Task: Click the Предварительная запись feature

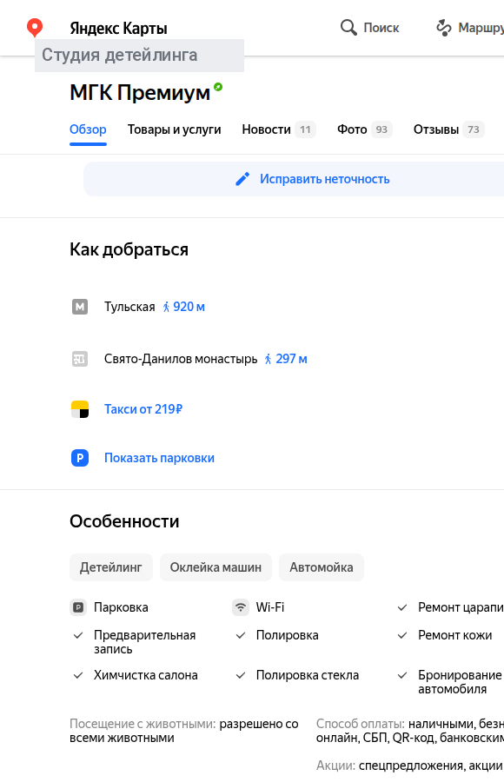Action: [x=145, y=642]
